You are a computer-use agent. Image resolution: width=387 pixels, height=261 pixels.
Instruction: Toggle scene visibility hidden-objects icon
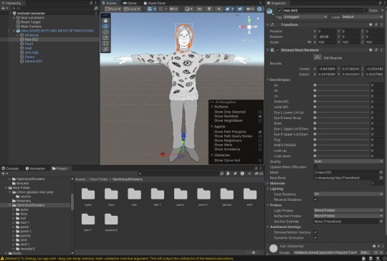point(239,9)
